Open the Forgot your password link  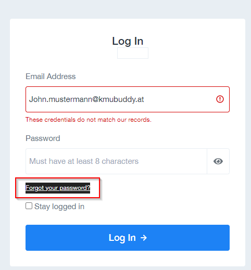tap(58, 188)
